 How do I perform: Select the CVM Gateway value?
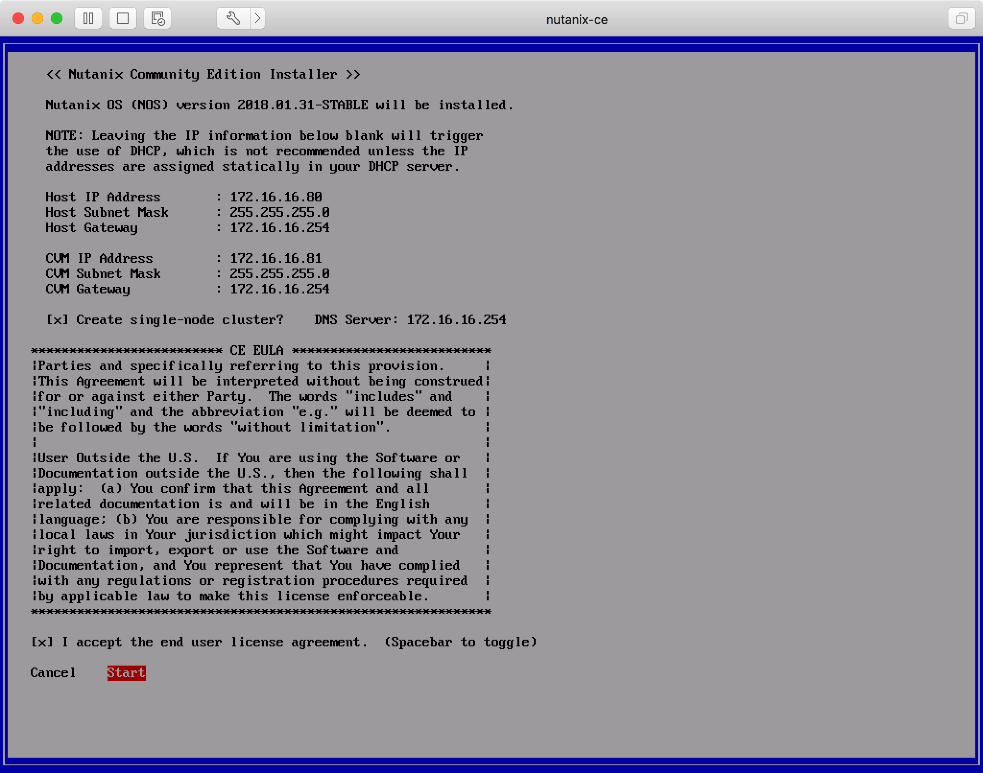coord(279,289)
